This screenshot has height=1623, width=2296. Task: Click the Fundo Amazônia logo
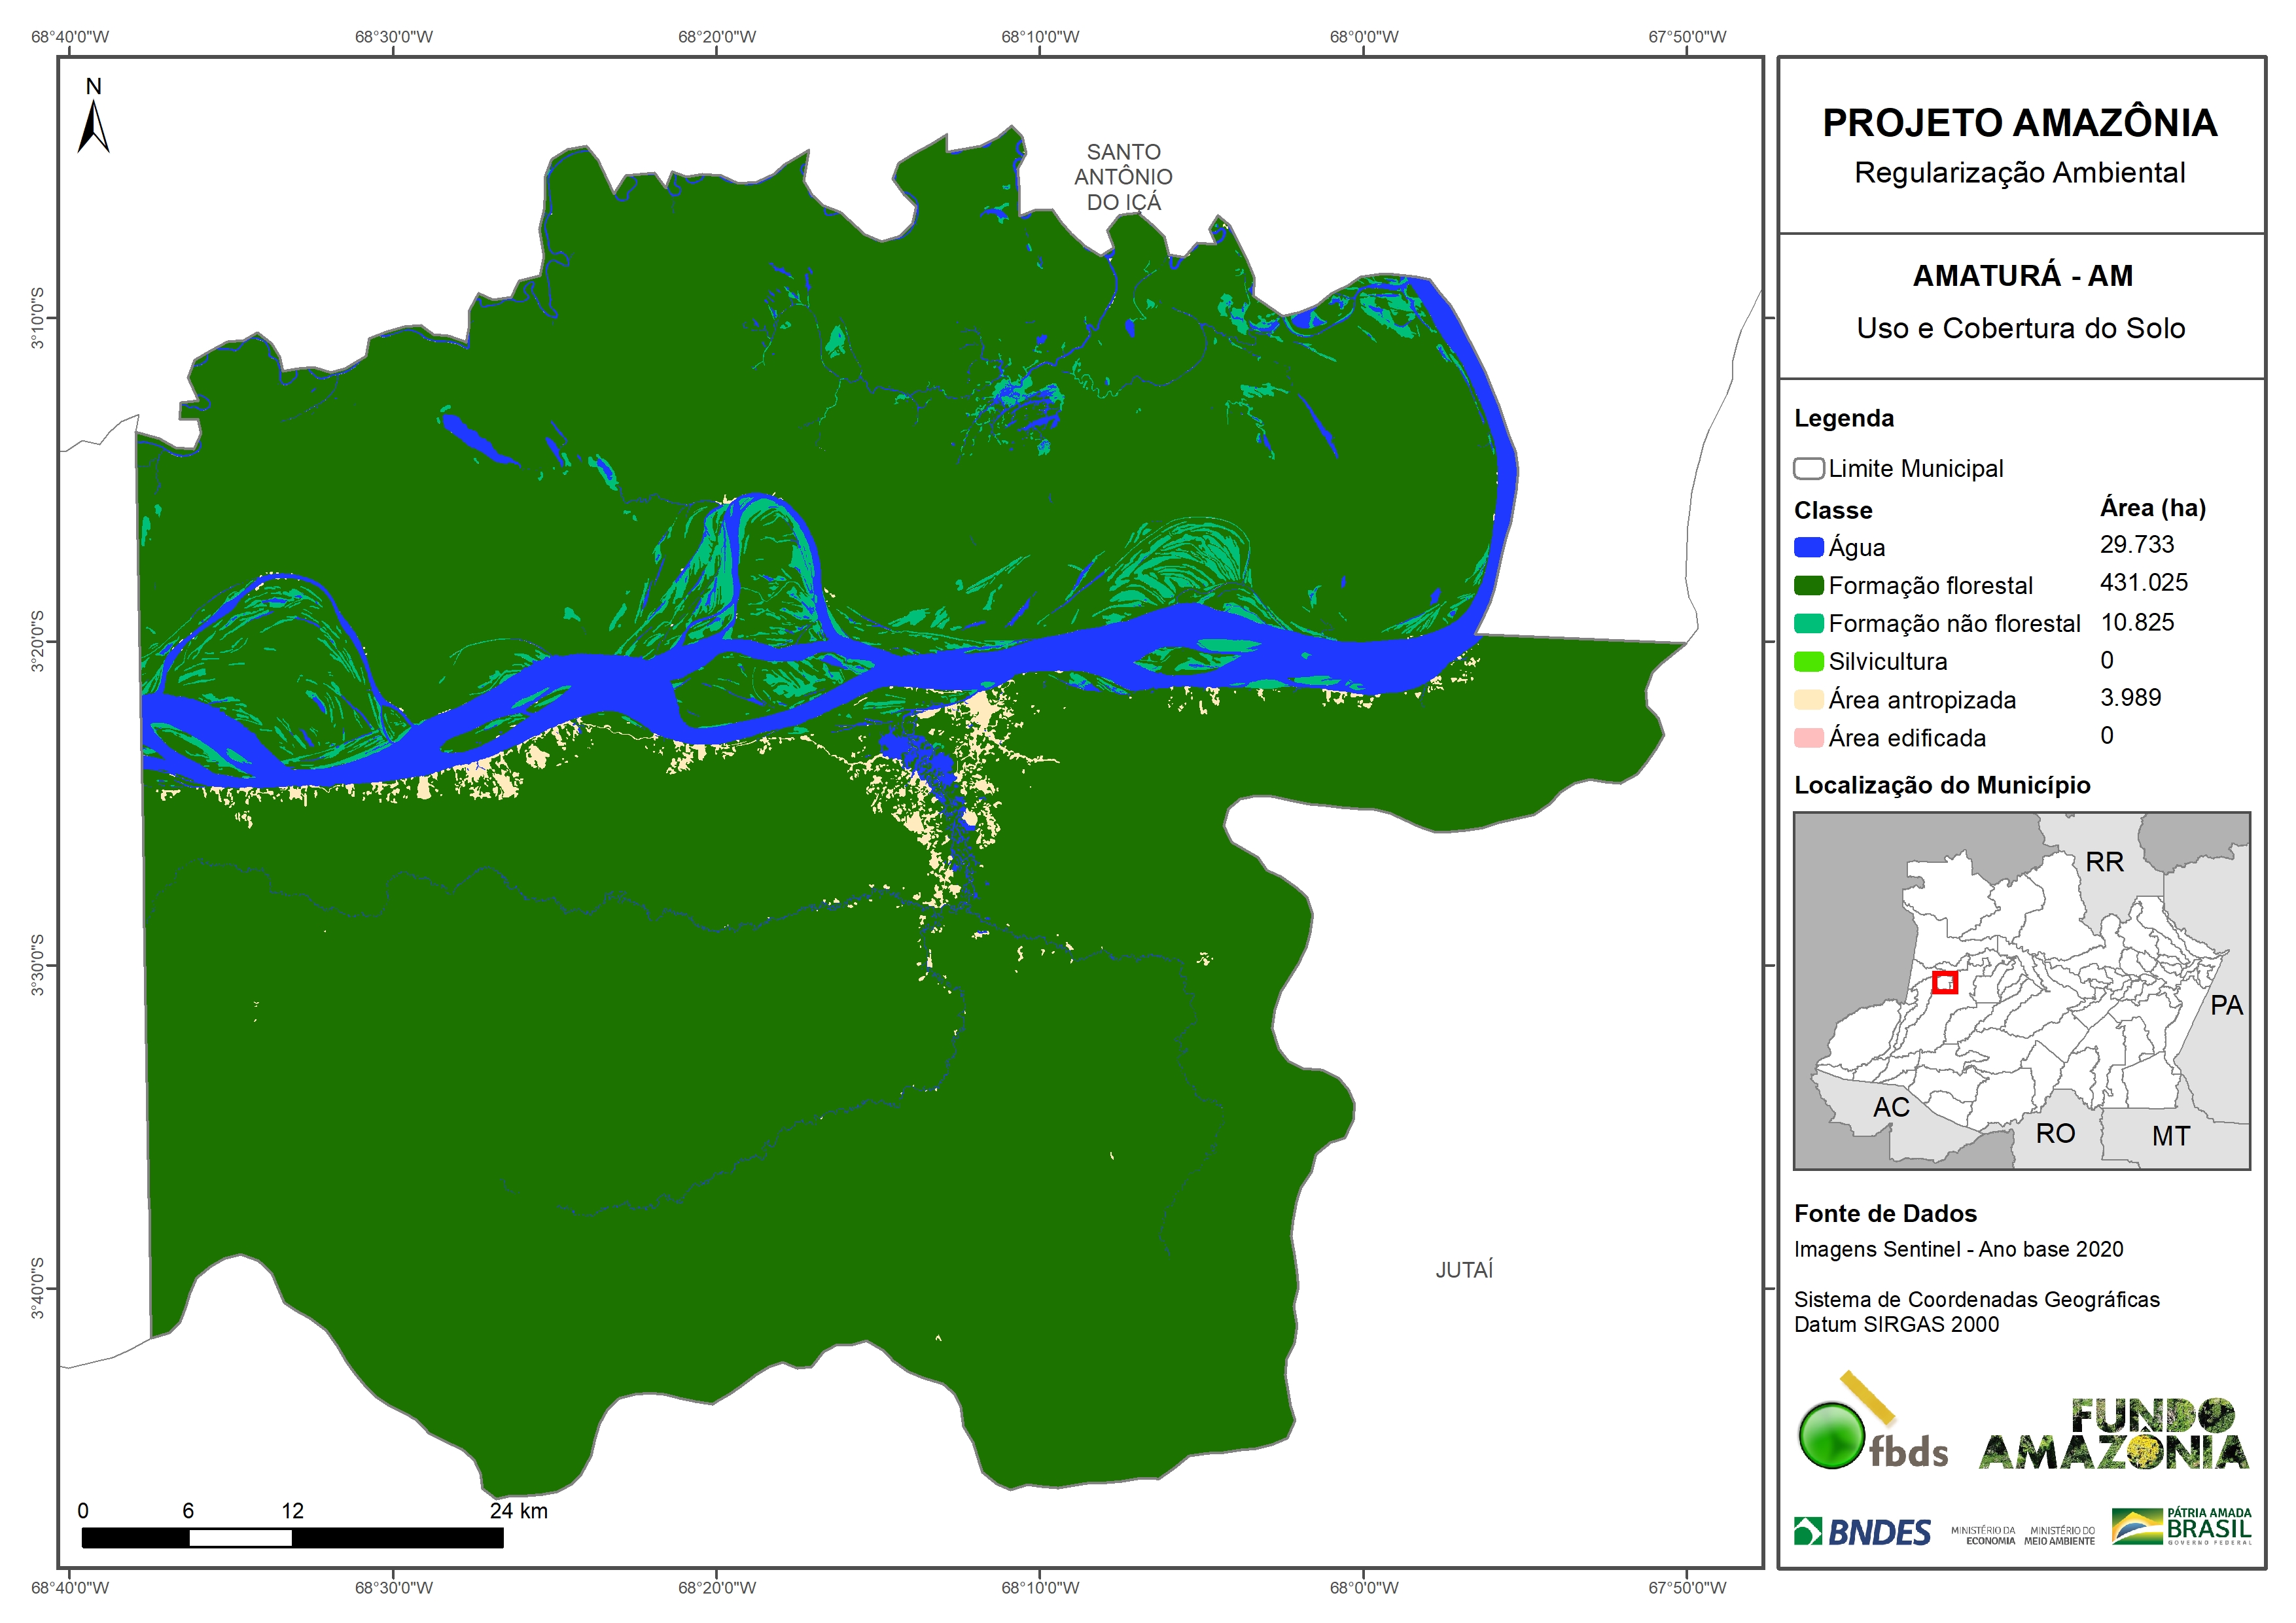pos(2113,1435)
